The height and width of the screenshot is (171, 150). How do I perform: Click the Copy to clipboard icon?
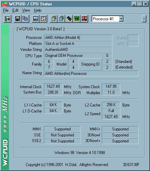tap(25, 19)
